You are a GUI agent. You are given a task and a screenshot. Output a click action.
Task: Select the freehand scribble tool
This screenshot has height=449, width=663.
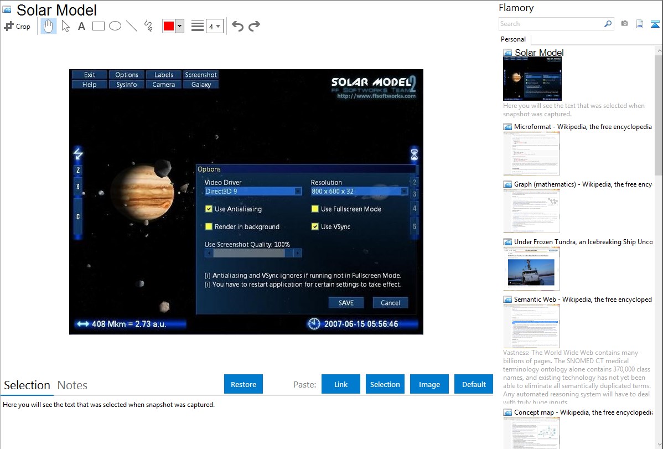[x=148, y=26]
